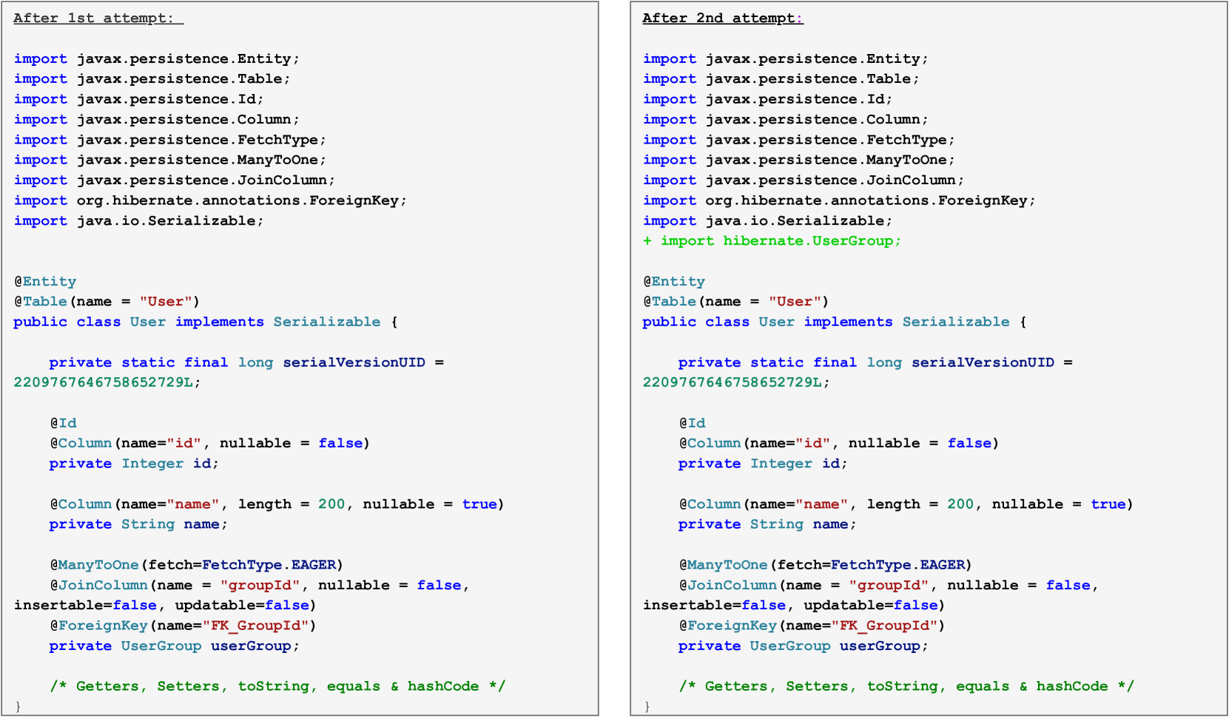Click the class User declaration in 1st attempt code
Screen dimensions: 1229x721
tap(206, 322)
